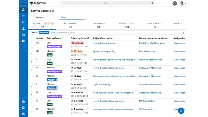
Task: Open Contacts person icon in sidebar
Action: pyautogui.click(x=23, y=29)
